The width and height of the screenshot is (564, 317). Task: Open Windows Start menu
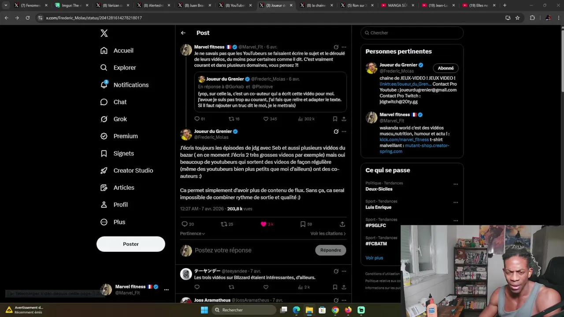pyautogui.click(x=204, y=310)
